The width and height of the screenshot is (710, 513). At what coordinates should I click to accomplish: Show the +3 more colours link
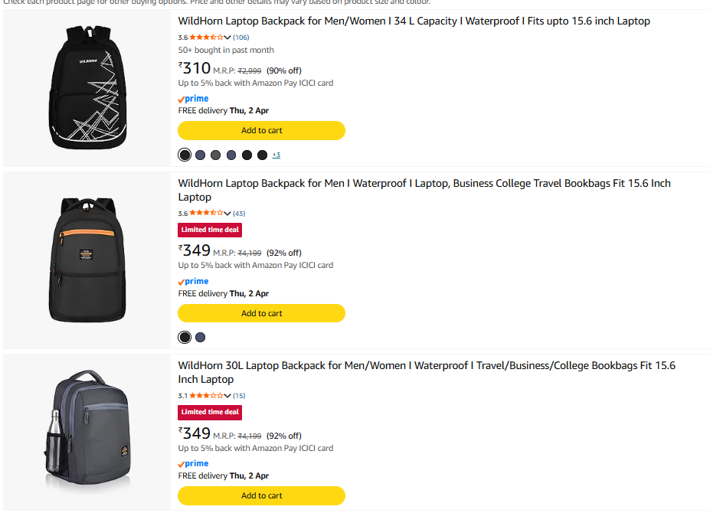pyautogui.click(x=276, y=155)
